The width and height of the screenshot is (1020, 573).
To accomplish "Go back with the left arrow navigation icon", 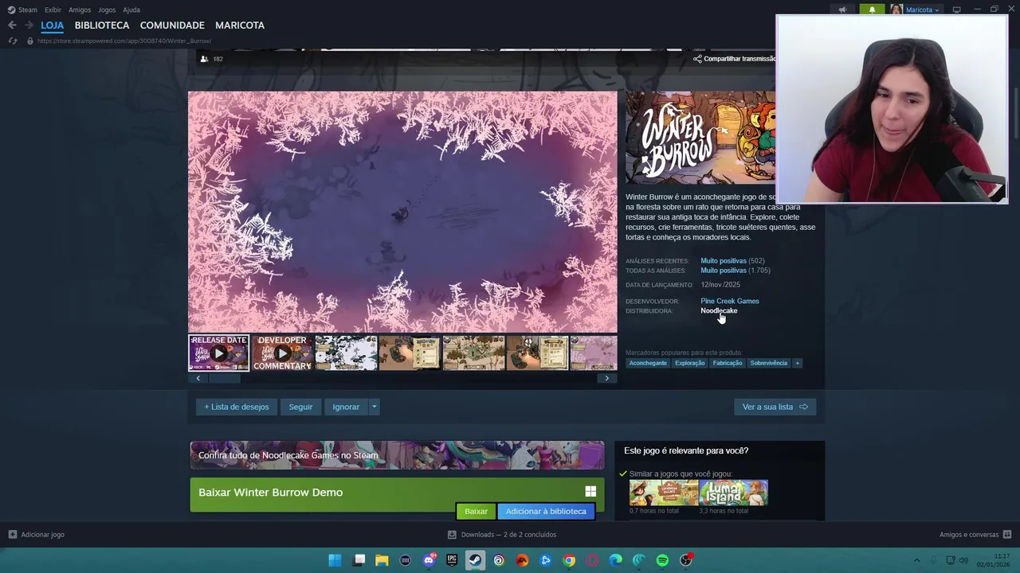I will point(12,25).
